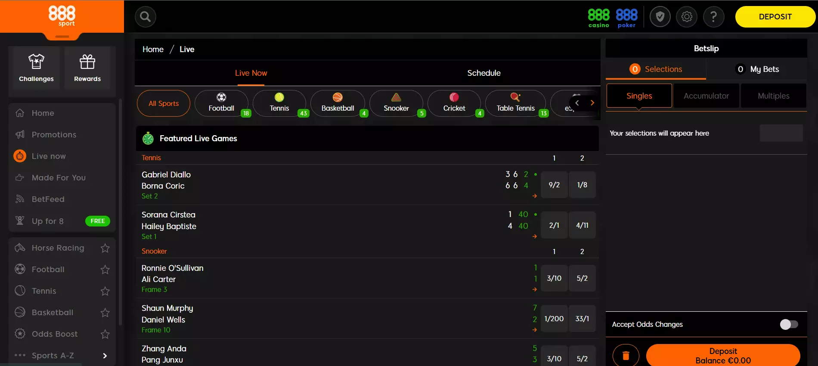The width and height of the screenshot is (818, 366).
Task: Click the yellow DEPOSIT button
Action: click(775, 17)
